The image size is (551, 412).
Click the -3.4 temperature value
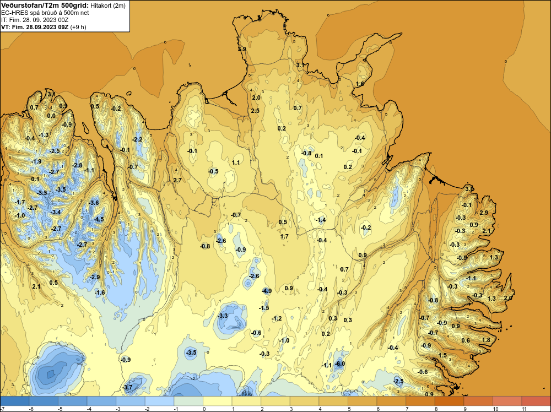(x=56, y=212)
